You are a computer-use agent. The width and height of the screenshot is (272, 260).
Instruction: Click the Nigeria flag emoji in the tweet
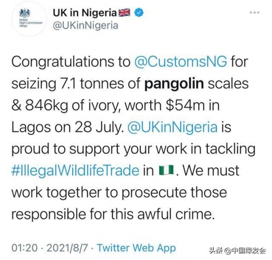click(x=166, y=170)
